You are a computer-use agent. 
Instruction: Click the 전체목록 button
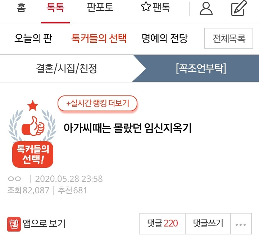point(229,38)
